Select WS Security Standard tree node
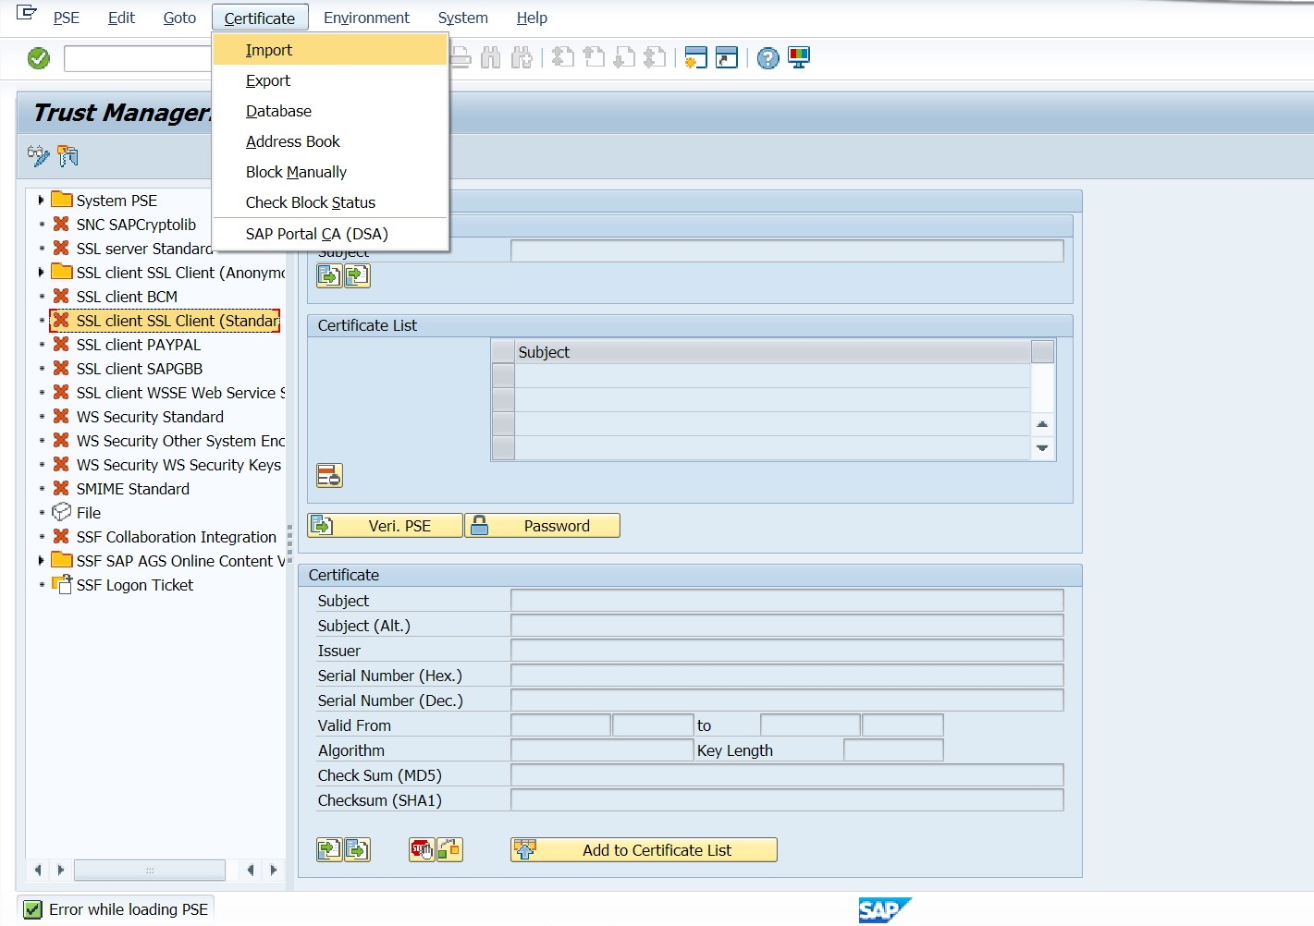This screenshot has width=1314, height=926. click(x=150, y=417)
